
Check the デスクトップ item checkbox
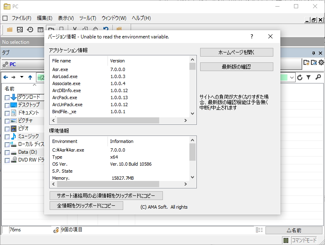(7, 105)
